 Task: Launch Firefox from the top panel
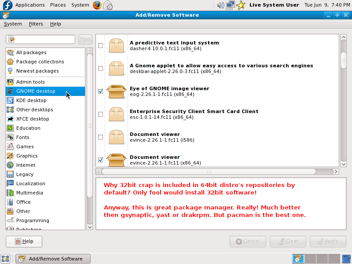(x=97, y=5)
